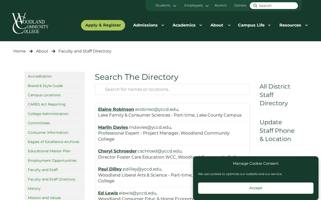The width and height of the screenshot is (321, 200).
Task: Open Cheryl Schroeder's profile link
Action: 117,151
